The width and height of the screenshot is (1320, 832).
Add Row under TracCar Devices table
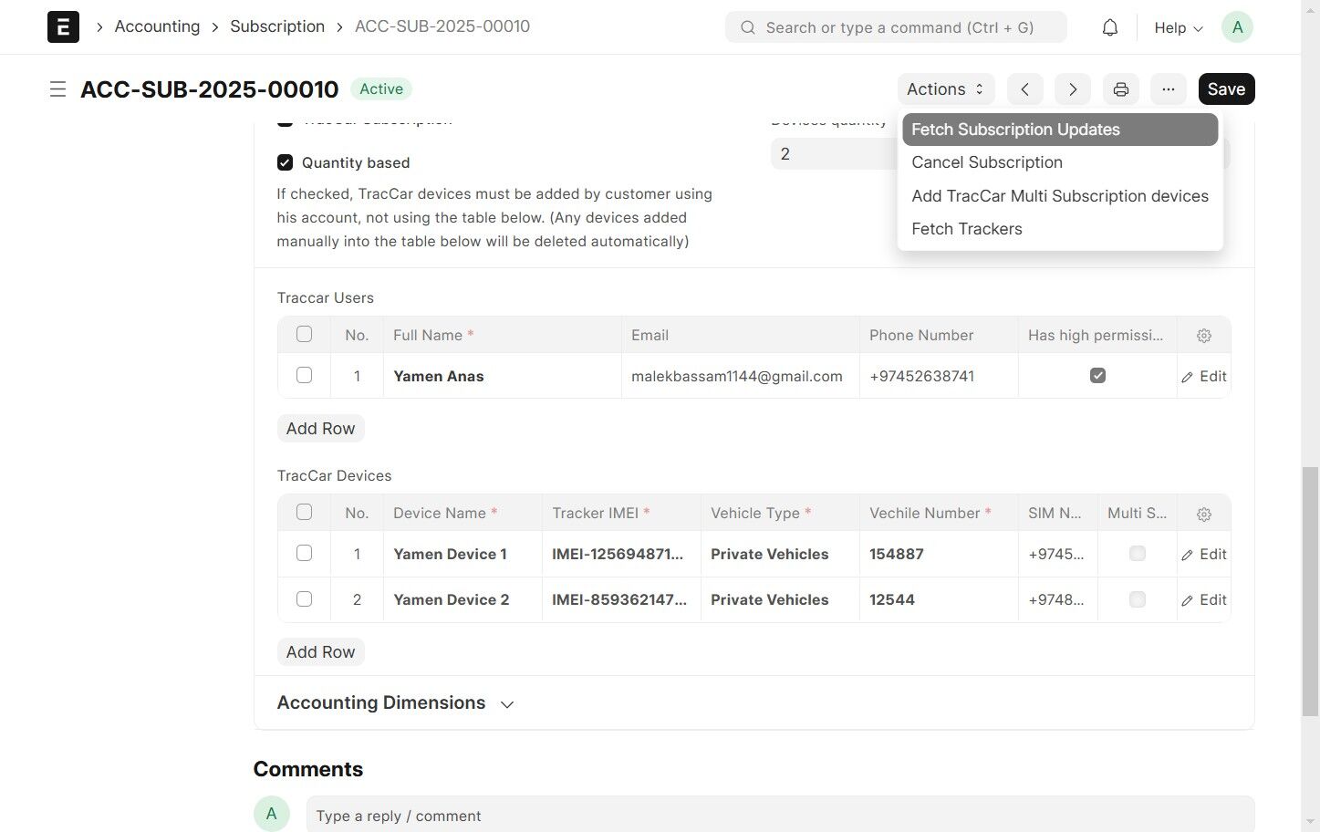coord(320,652)
